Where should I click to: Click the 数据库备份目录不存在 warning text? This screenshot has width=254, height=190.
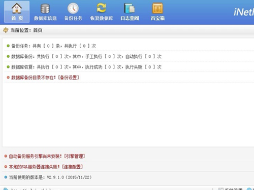tap(34, 78)
